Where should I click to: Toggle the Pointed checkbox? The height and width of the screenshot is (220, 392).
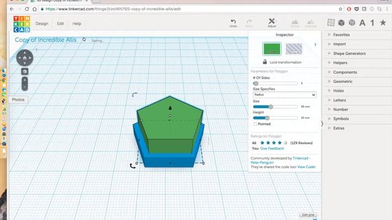(255, 124)
